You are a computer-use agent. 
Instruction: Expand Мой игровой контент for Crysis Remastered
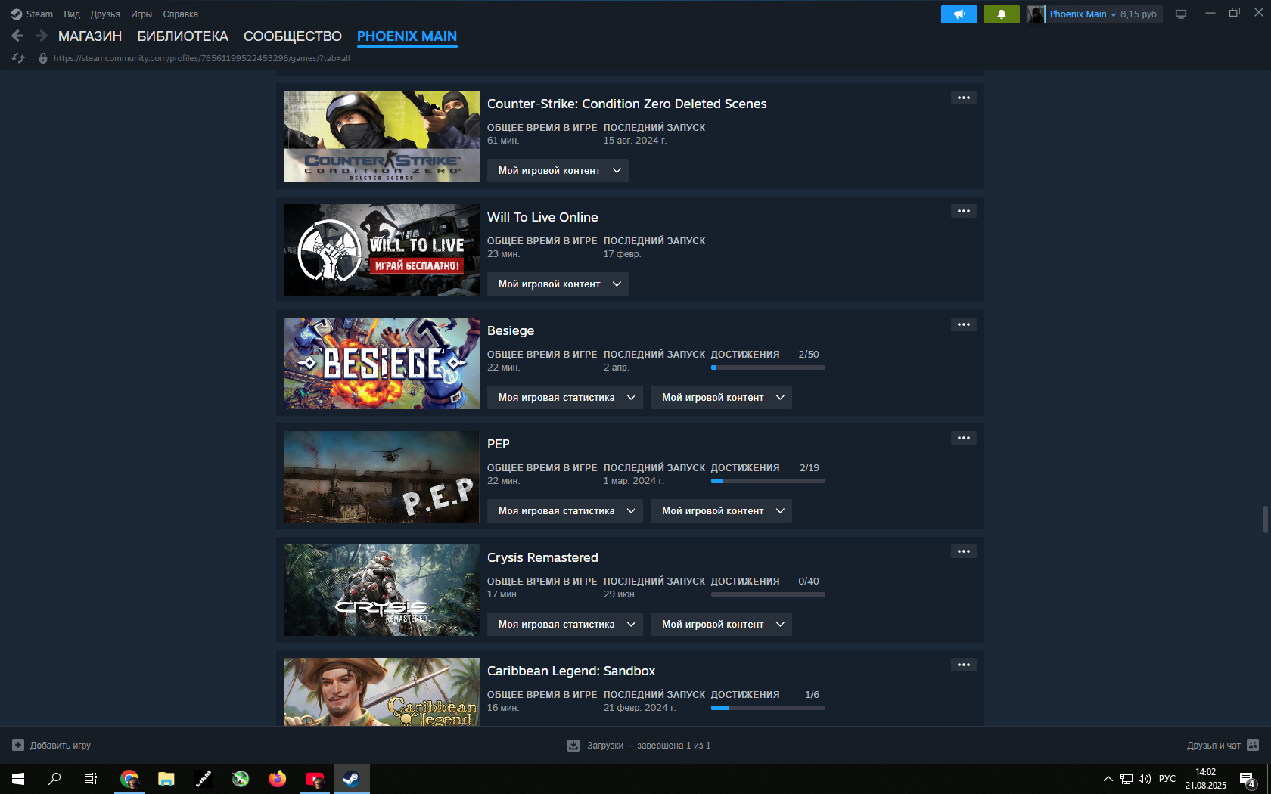[721, 625]
